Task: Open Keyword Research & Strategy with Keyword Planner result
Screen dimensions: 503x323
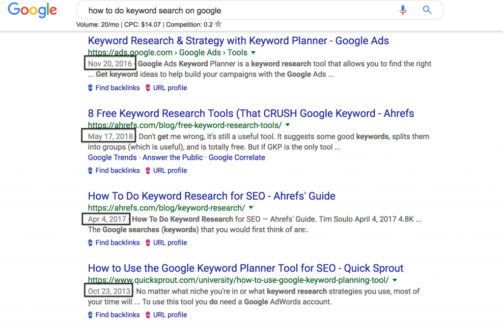Action: pos(238,41)
